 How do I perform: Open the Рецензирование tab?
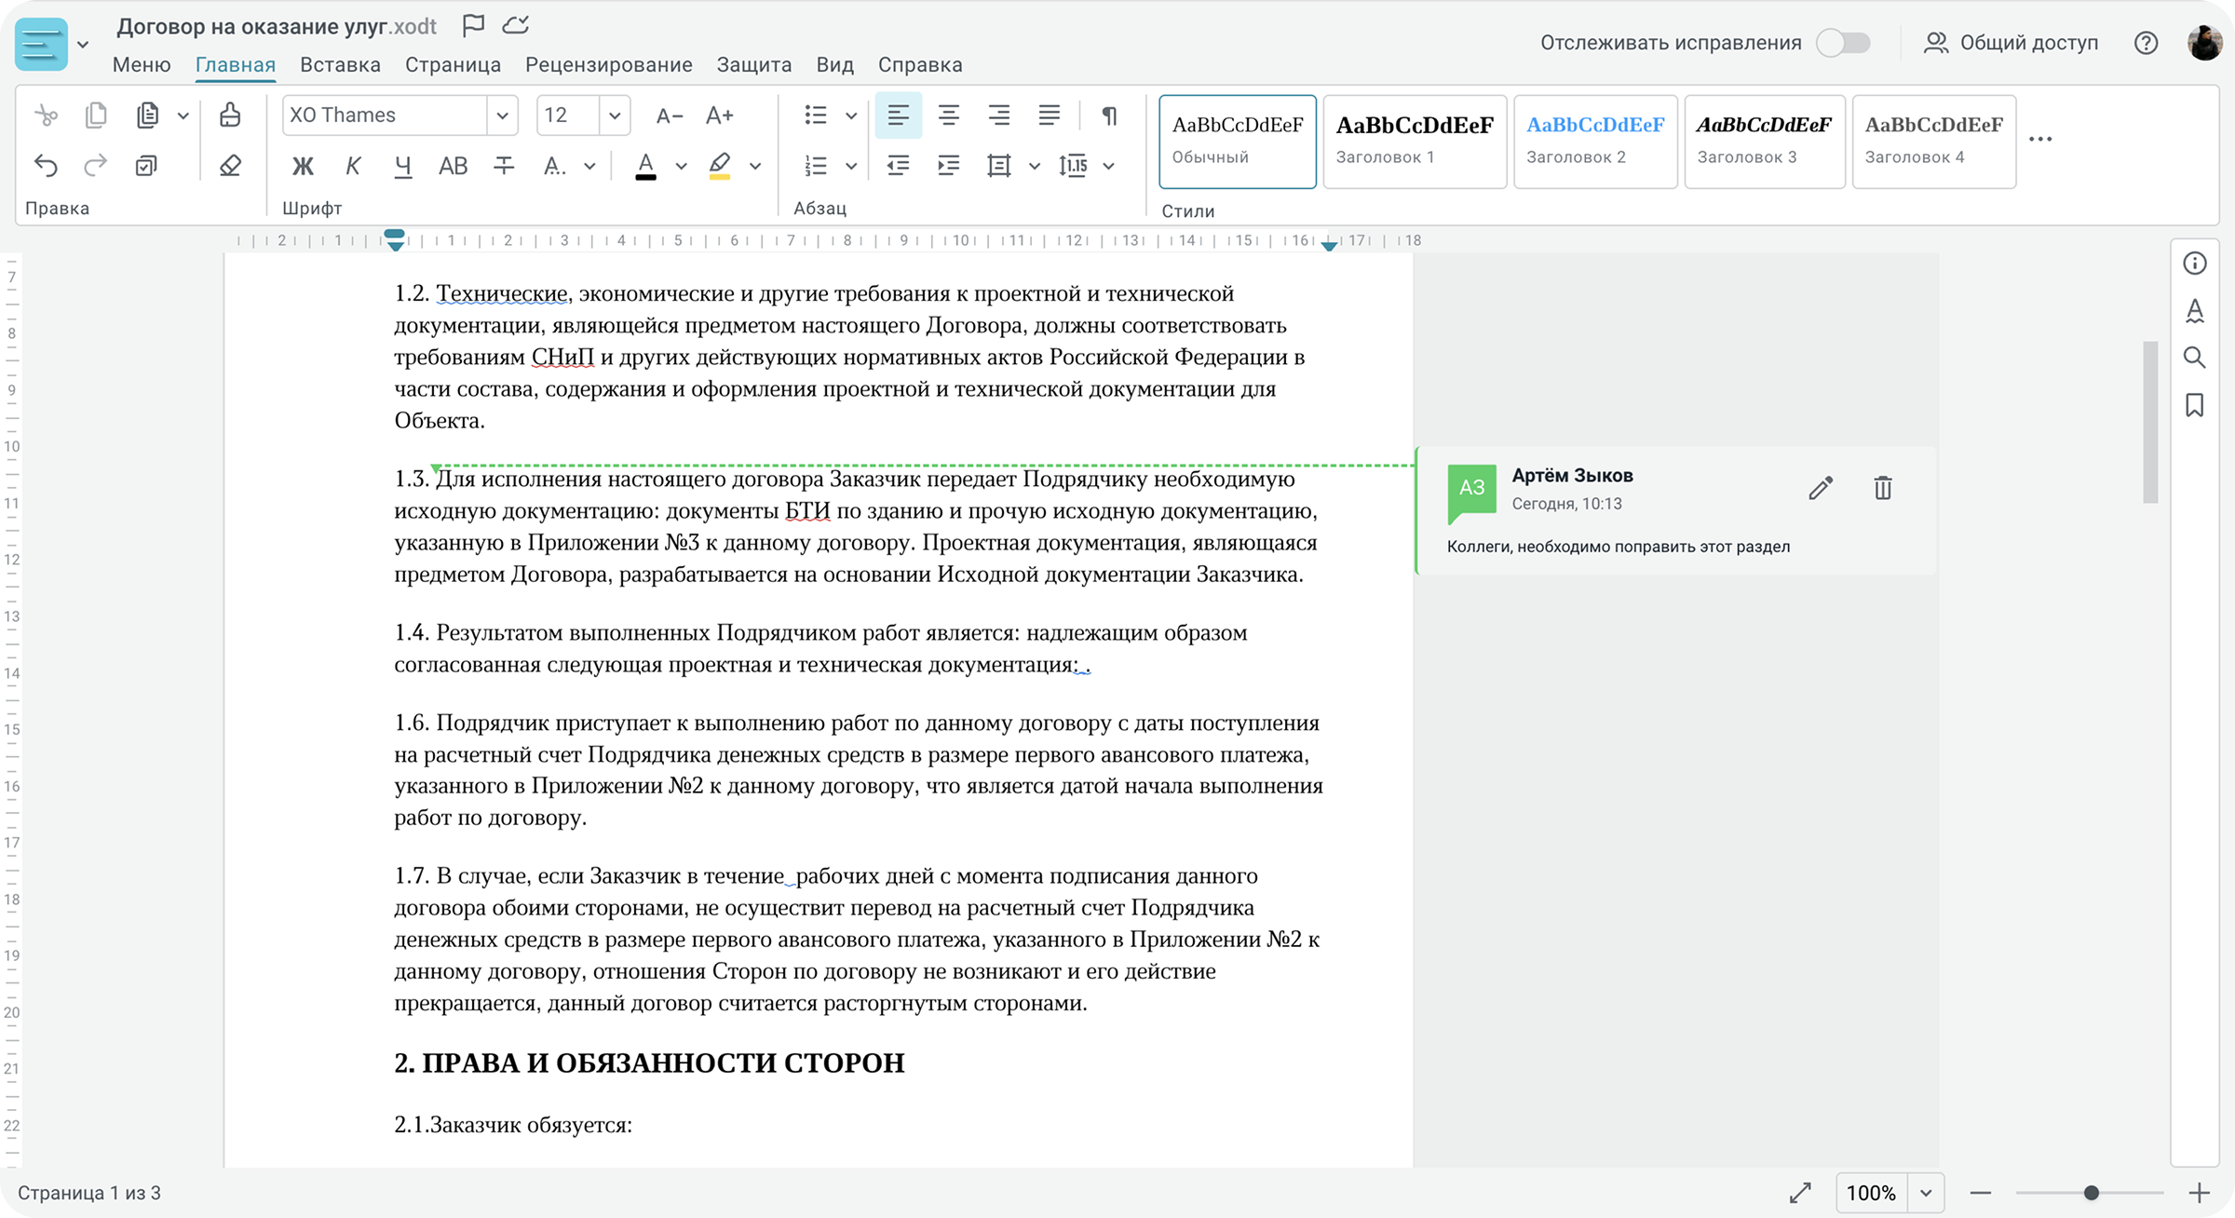tap(608, 65)
